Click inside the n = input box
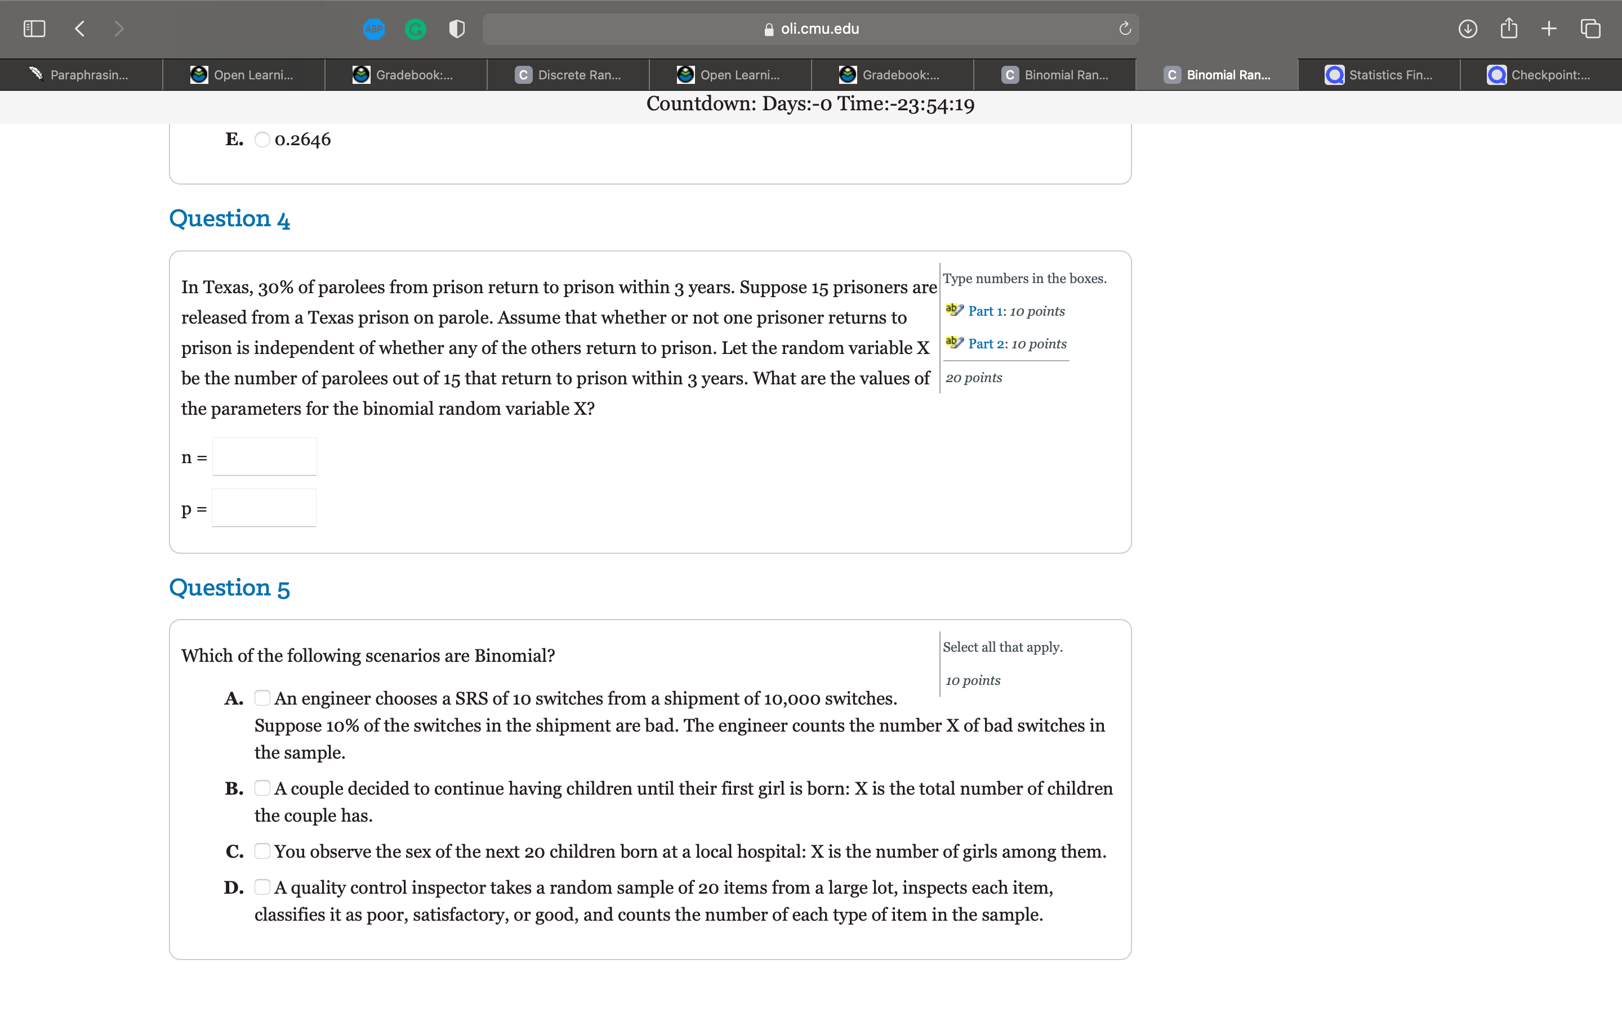This screenshot has height=1013, width=1622. point(264,456)
